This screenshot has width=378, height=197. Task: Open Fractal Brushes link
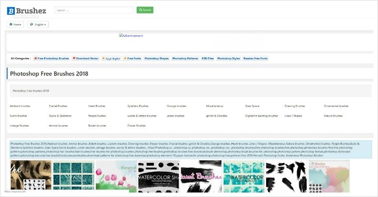click(58, 106)
